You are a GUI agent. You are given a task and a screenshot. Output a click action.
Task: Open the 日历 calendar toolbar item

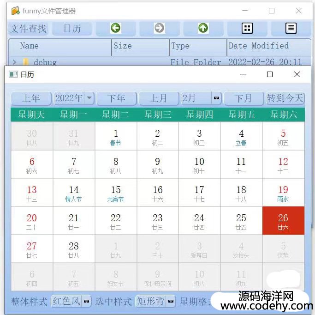(x=72, y=29)
